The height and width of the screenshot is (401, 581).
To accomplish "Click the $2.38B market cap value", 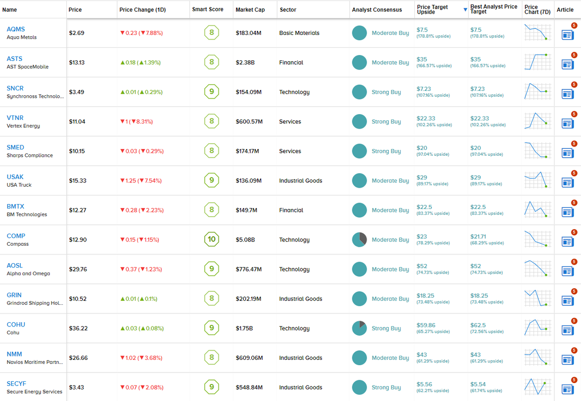I will (x=245, y=62).
